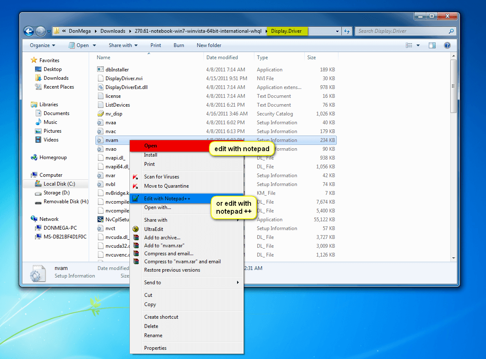This screenshot has width=486, height=359.
Task: Select the NvCplSetup application icon
Action: 100,220
